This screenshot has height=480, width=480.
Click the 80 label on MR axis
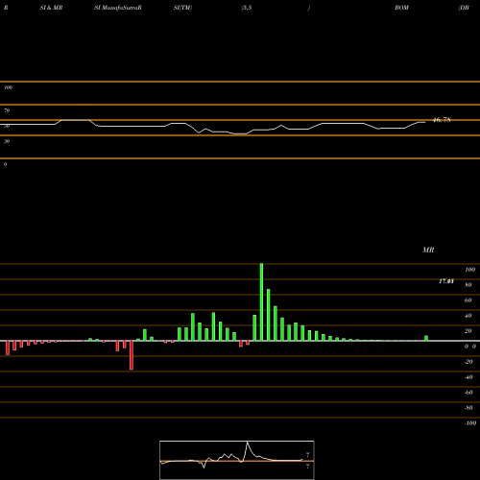click(x=468, y=285)
